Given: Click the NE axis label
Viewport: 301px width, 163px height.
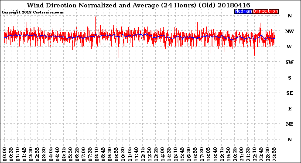Looking at the screenshot, I should tap(290, 124).
